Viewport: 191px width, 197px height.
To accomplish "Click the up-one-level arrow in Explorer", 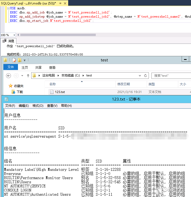I will (28, 76).
